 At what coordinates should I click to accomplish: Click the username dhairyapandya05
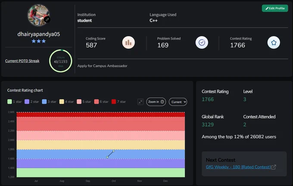[x=39, y=34]
